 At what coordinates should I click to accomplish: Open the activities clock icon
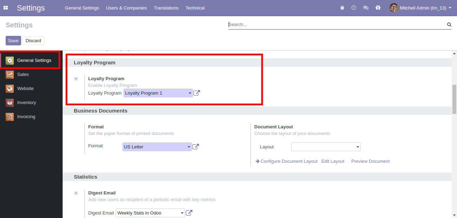click(x=354, y=8)
